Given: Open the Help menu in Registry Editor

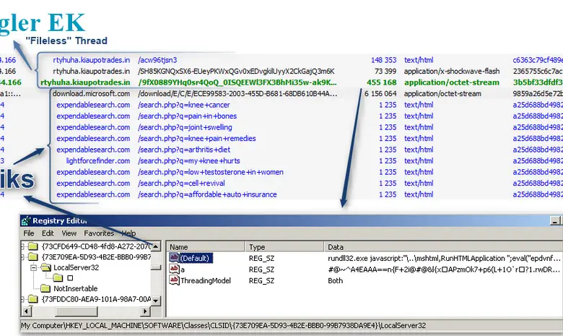Looking at the screenshot, I should (x=128, y=233).
